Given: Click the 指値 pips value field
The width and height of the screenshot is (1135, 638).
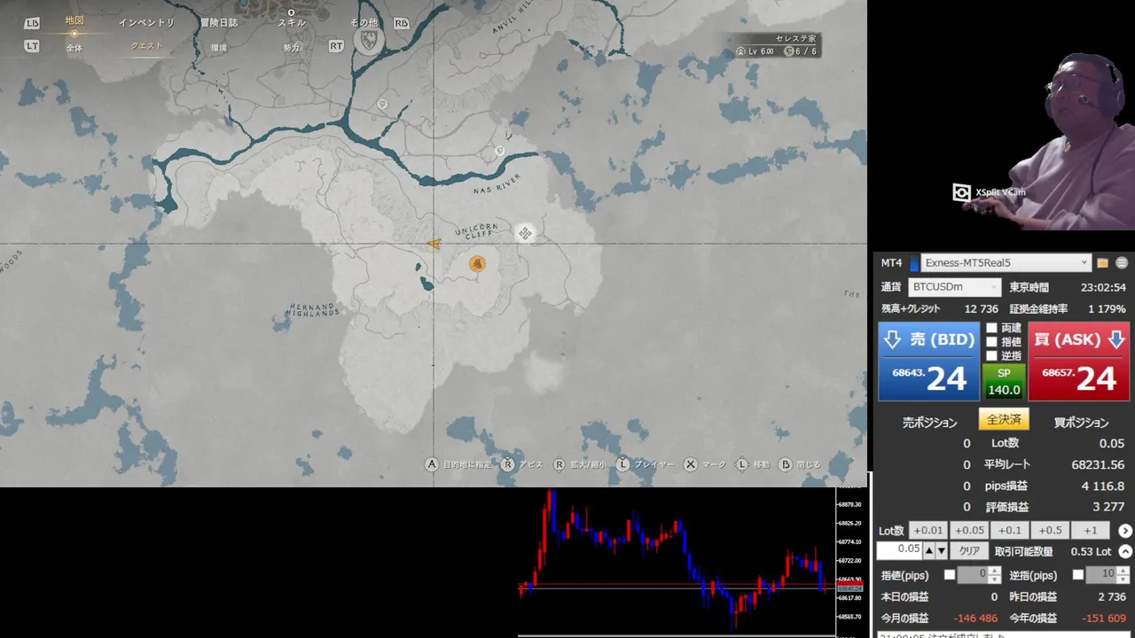Looking at the screenshot, I should point(973,575).
